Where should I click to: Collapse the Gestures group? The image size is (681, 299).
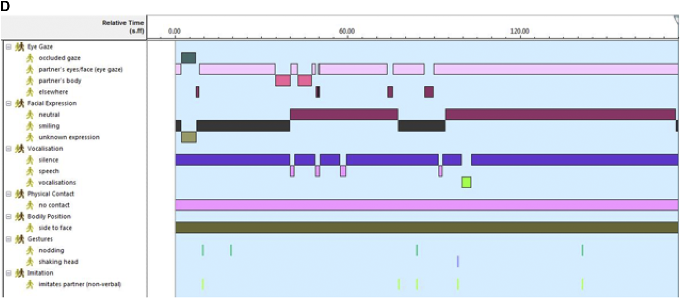coord(8,239)
